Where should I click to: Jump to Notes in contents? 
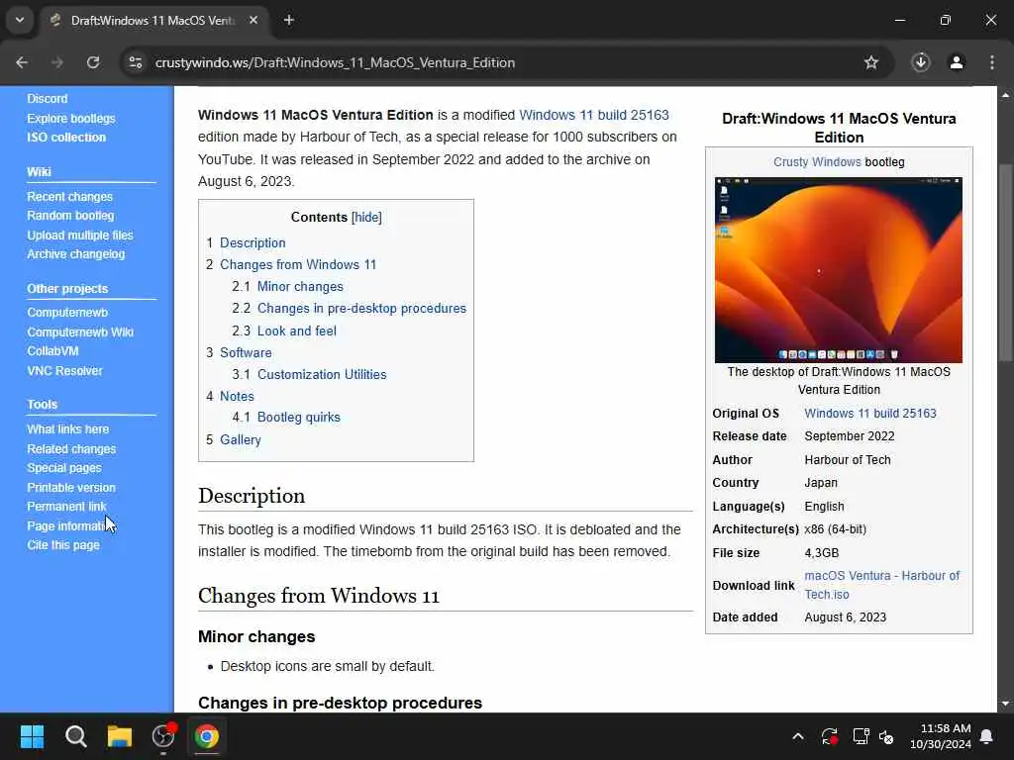[237, 396]
